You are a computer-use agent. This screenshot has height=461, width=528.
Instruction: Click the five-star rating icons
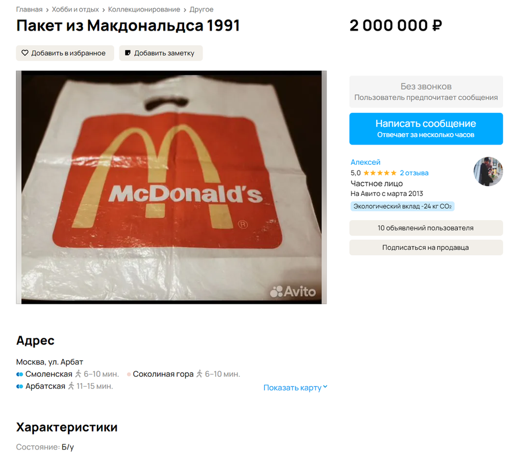coord(380,173)
